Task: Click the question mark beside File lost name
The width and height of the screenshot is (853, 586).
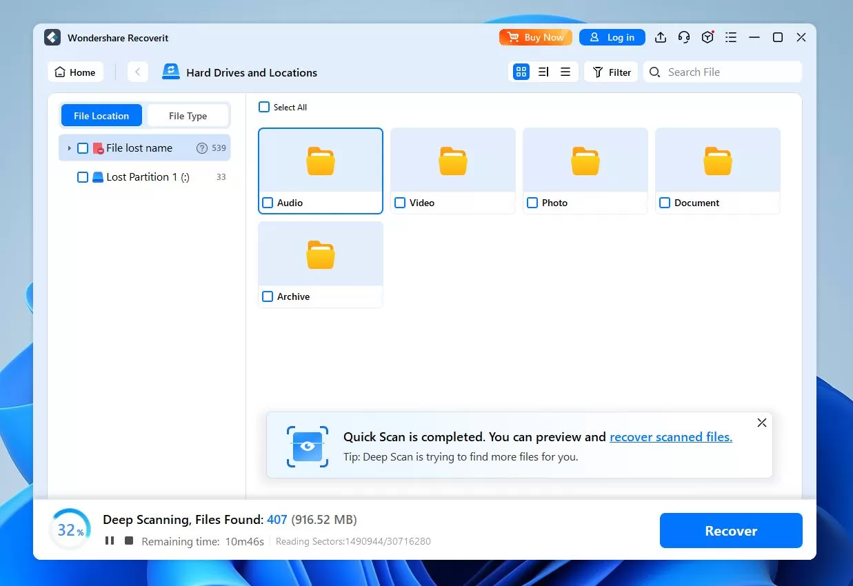Action: [x=202, y=148]
